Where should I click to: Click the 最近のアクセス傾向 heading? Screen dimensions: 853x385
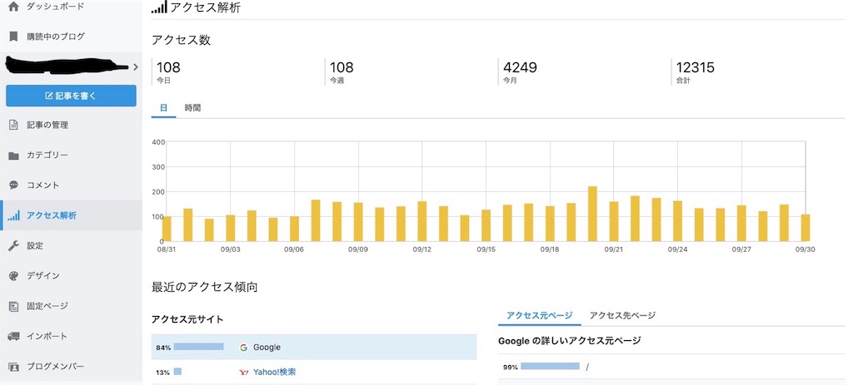[205, 287]
